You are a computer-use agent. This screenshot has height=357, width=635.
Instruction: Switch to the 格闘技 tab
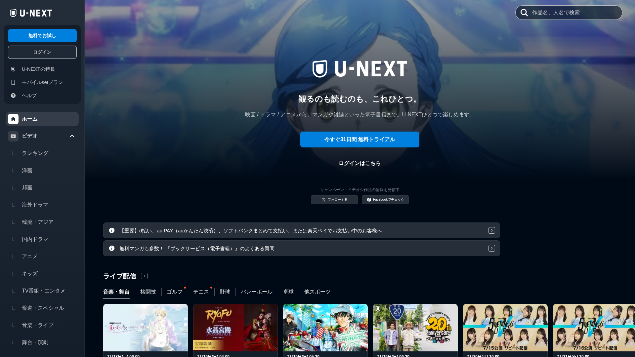(x=148, y=292)
